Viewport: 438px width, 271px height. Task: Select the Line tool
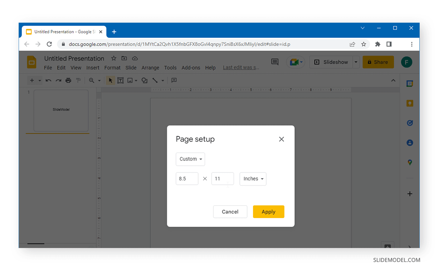pyautogui.click(x=154, y=80)
